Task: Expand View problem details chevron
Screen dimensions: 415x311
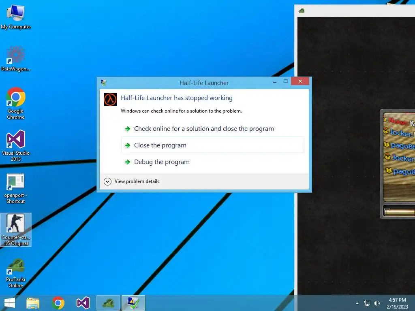Action: pyautogui.click(x=107, y=181)
